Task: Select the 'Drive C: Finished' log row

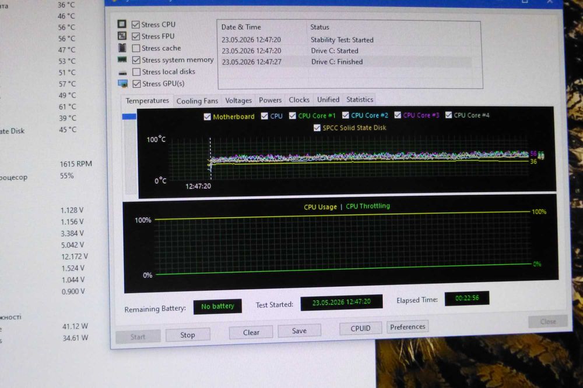Action: (346, 62)
